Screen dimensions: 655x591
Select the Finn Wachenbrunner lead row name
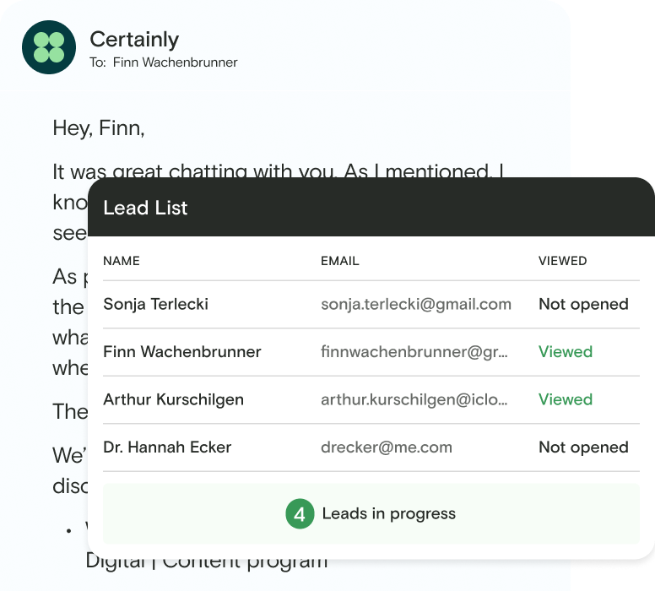182,352
